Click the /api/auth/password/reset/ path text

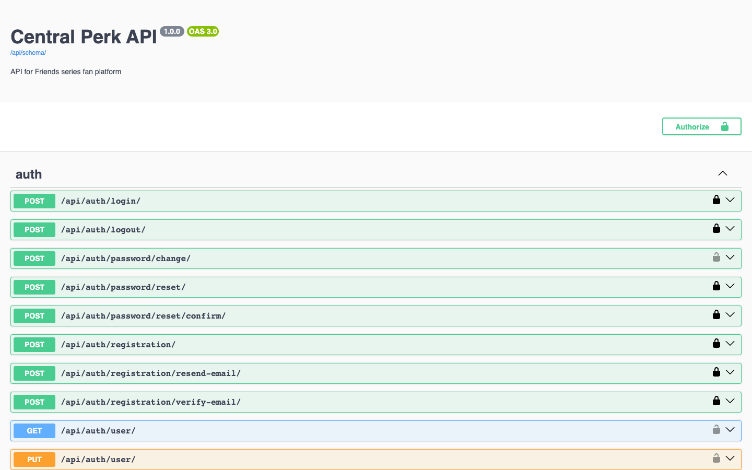pyautogui.click(x=123, y=287)
